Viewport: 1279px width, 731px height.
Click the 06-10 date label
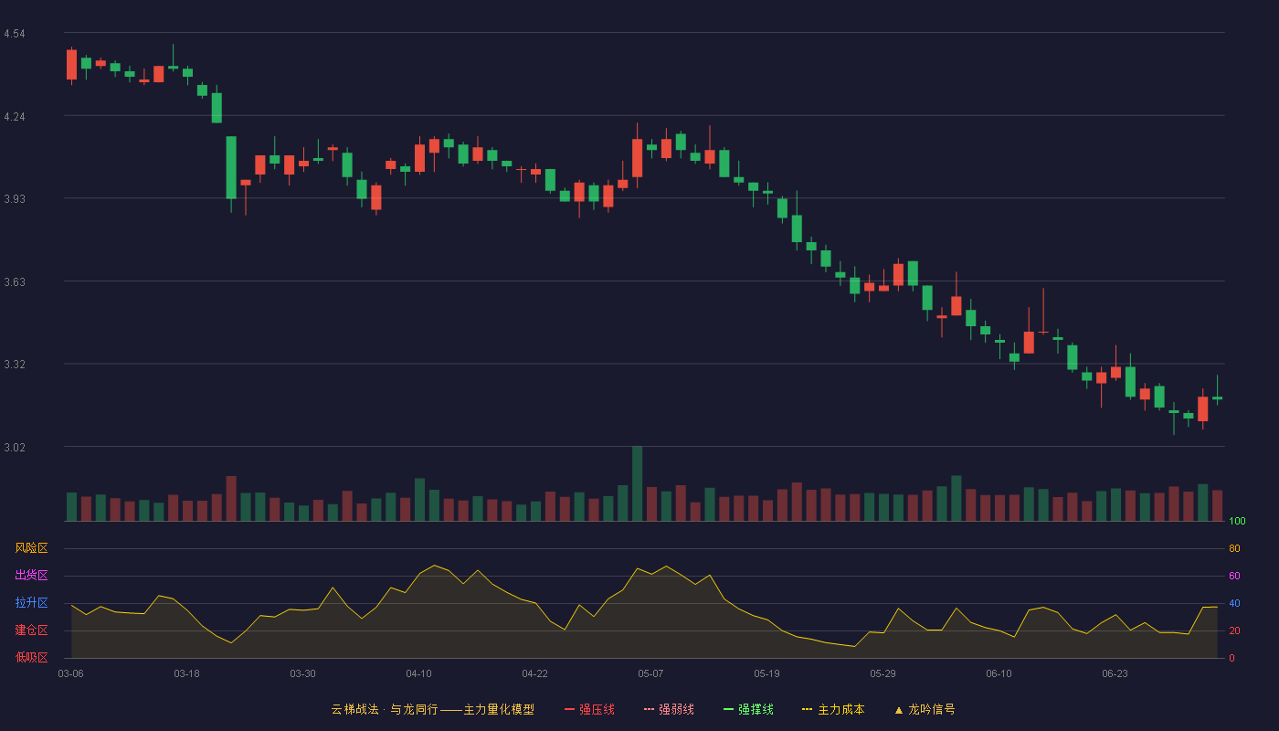point(999,673)
